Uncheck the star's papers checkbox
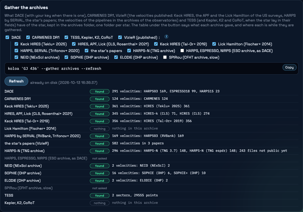The height and width of the screenshot is (212, 303). [x=87, y=50]
